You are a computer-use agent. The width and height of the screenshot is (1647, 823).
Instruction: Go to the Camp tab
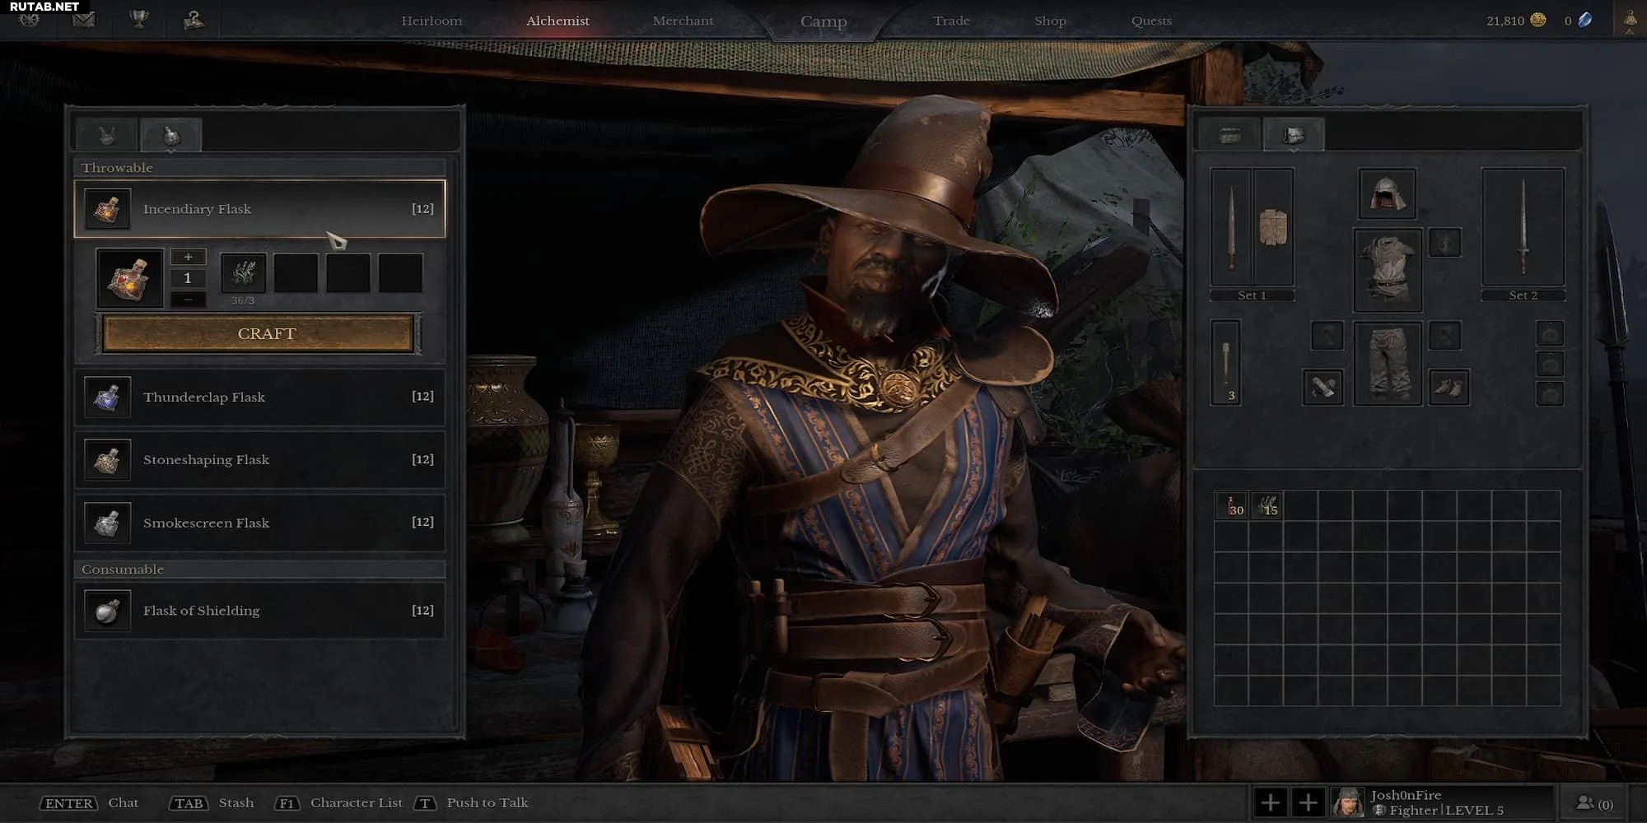click(823, 21)
